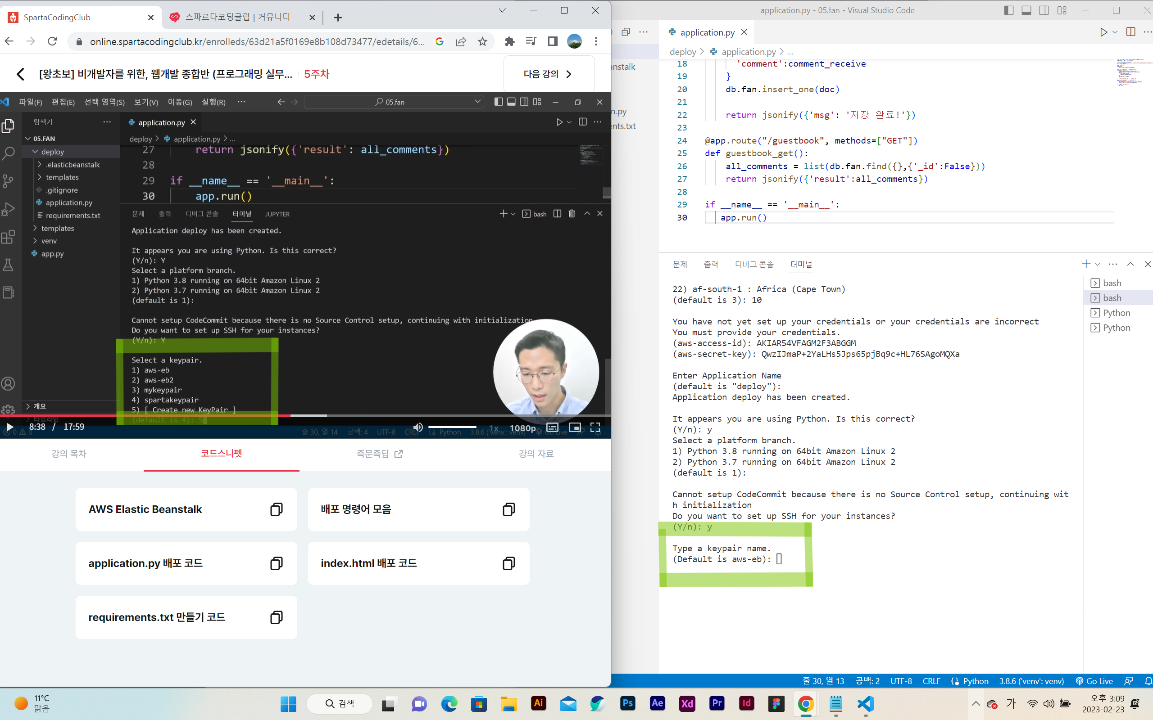Reload the Chrome page

point(52,41)
